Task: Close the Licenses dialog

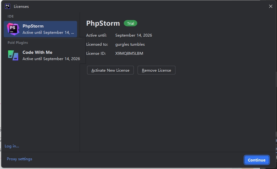Action: [270, 6]
